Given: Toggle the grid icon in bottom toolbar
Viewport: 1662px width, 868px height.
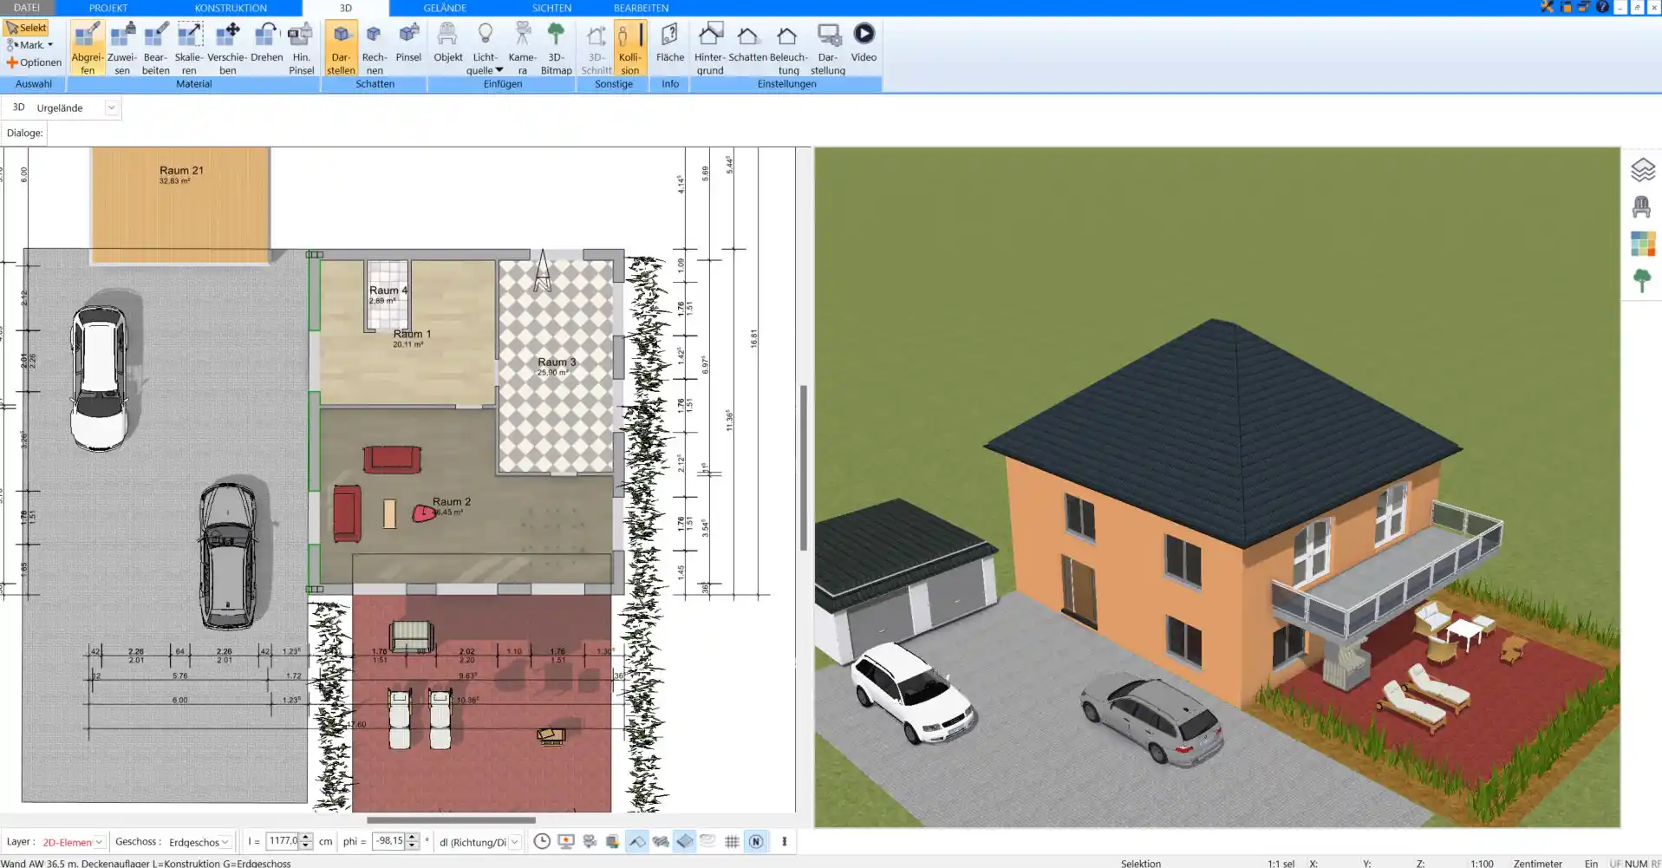Looking at the screenshot, I should point(732,841).
